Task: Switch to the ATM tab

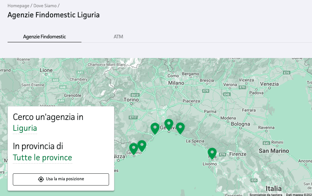Action: pos(118,37)
